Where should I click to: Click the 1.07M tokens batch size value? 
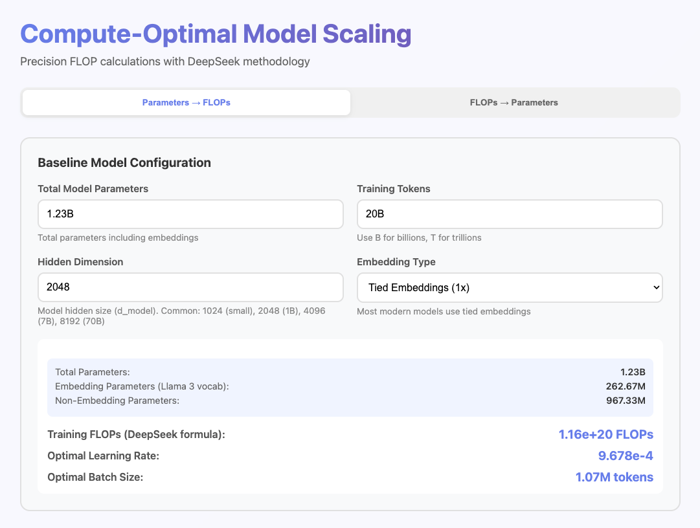[x=614, y=477]
